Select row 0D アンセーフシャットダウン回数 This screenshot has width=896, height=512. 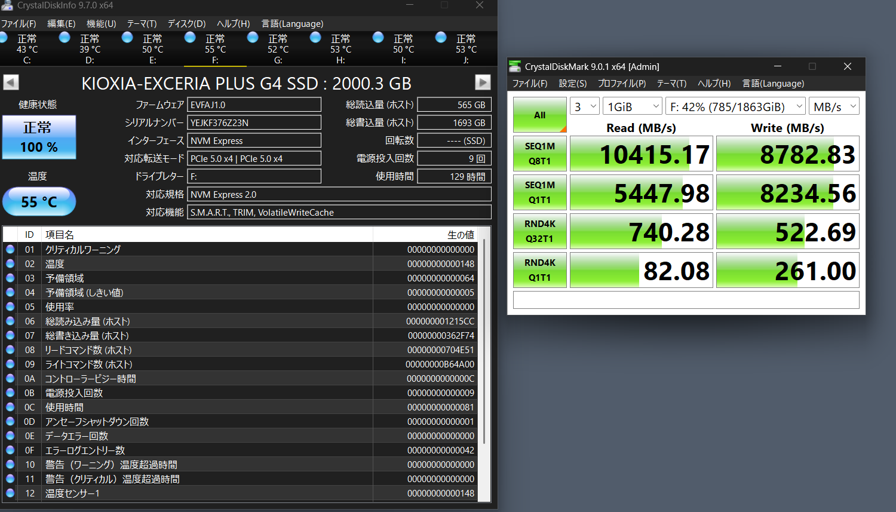pyautogui.click(x=240, y=421)
